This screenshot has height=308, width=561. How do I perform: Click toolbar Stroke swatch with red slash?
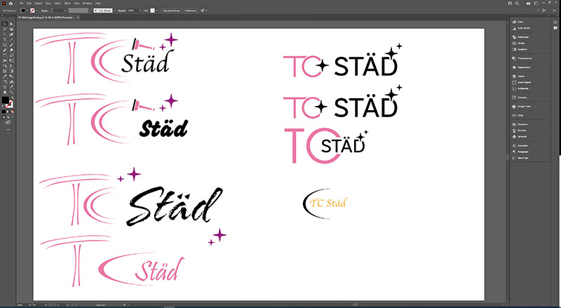[x=10, y=105]
